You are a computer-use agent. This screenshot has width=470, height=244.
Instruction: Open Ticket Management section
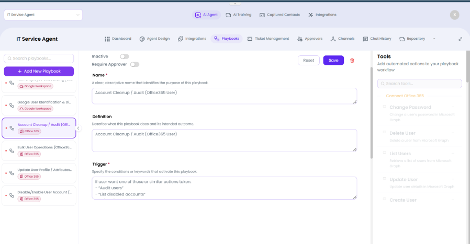(x=268, y=39)
